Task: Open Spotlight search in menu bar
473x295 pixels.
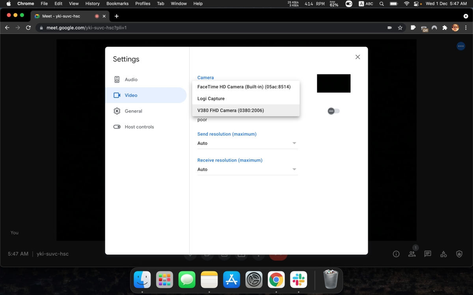Action: coord(381,4)
